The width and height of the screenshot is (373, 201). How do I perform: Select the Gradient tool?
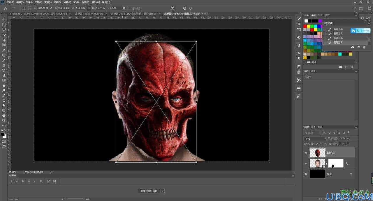4,80
